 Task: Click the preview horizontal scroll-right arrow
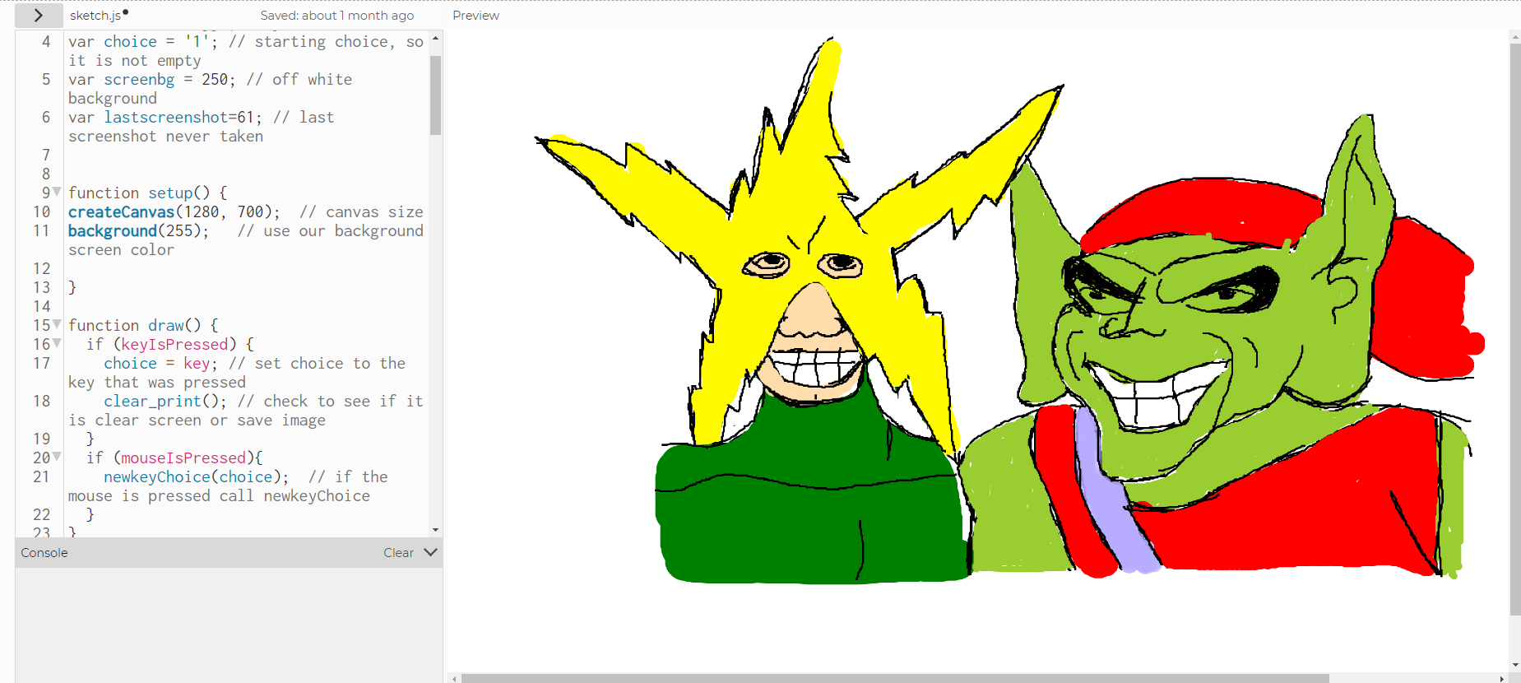(x=1502, y=678)
